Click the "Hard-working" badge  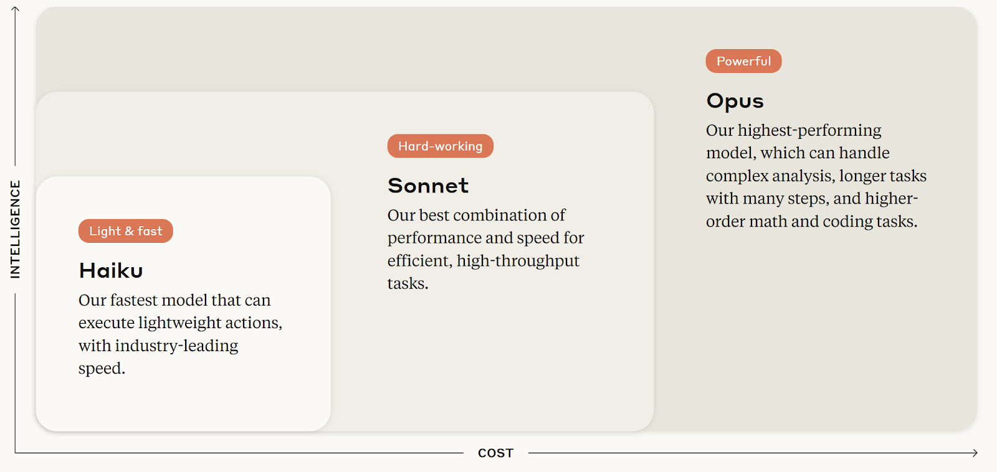441,146
